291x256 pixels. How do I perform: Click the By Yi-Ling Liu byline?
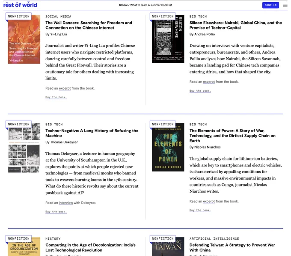(56, 34)
